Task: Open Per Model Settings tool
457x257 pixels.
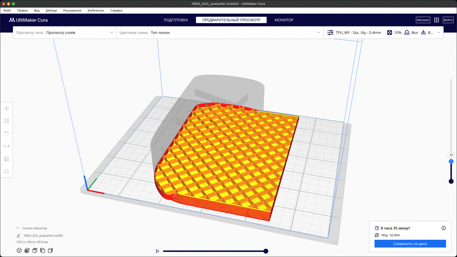Action: coord(6,159)
